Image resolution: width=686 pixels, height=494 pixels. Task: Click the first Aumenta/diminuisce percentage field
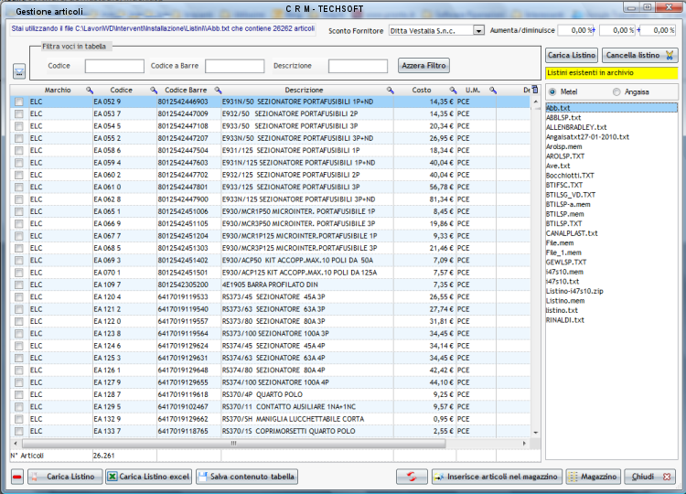[x=575, y=30]
